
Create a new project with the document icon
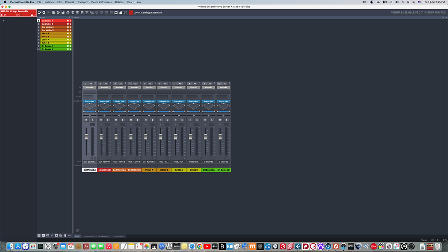point(53,12)
